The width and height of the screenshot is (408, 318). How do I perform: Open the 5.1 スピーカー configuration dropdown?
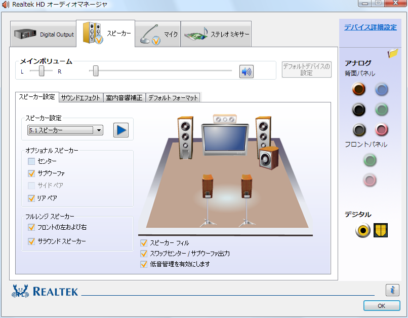point(65,130)
